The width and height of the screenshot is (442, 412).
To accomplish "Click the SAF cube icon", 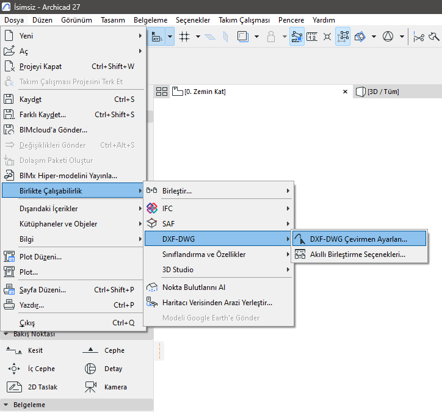I will click(152, 223).
